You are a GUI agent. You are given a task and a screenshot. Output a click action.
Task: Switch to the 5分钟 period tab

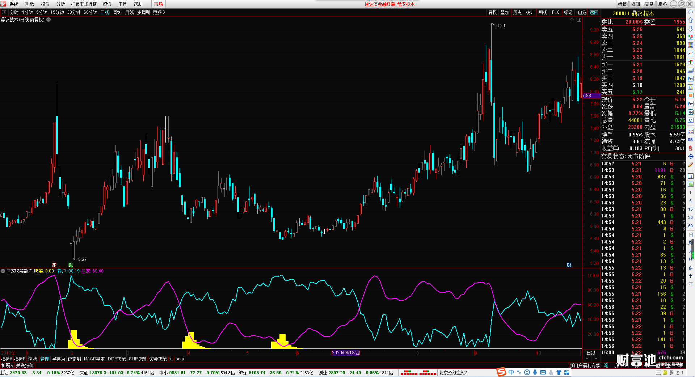coord(42,12)
